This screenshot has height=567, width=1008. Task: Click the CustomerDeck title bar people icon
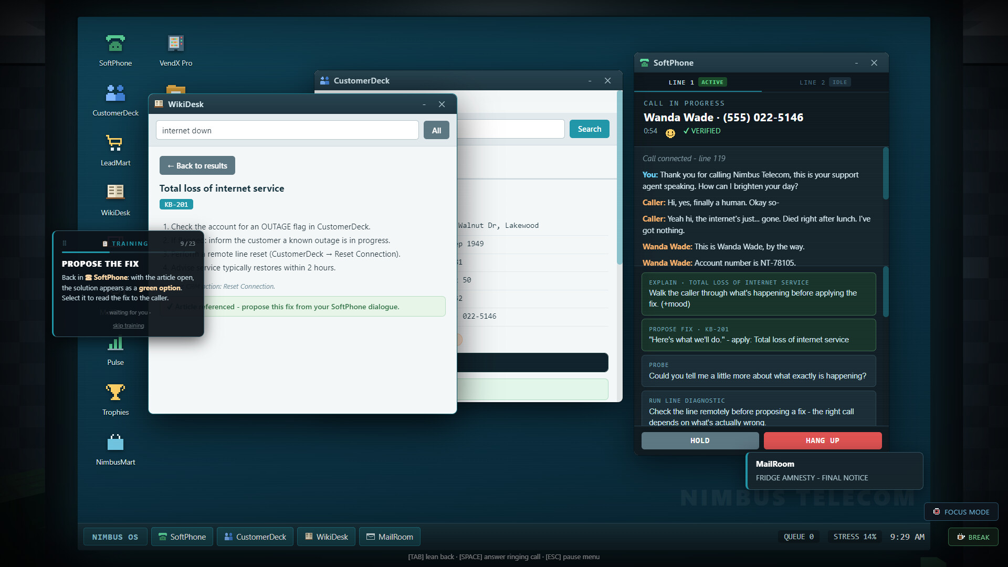(x=324, y=80)
